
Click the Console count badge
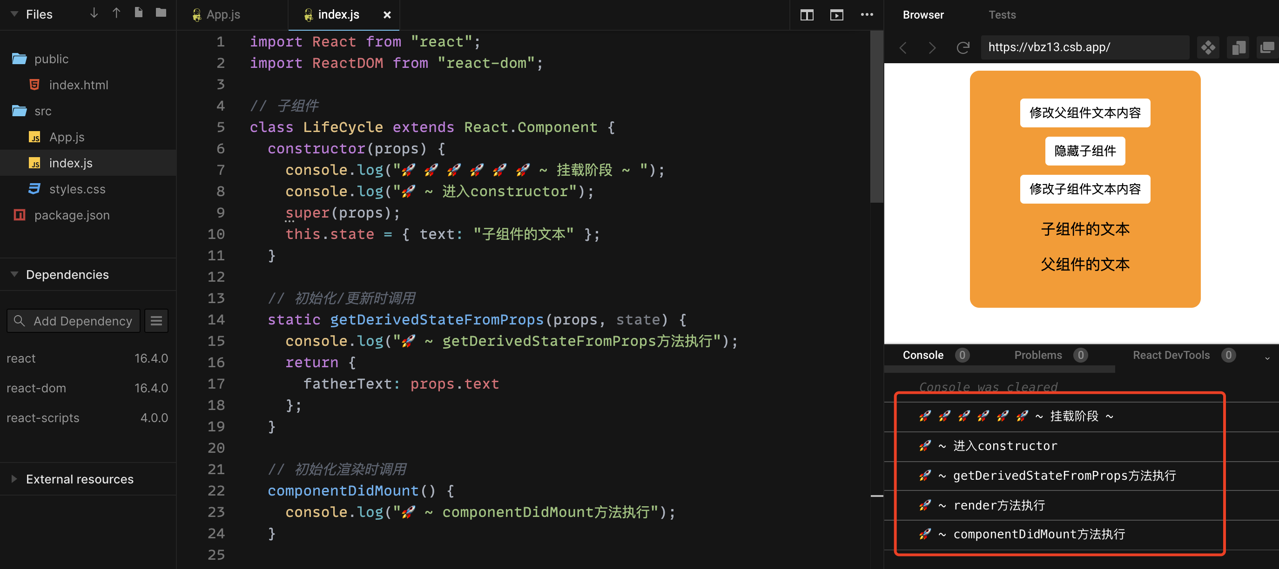tap(962, 355)
